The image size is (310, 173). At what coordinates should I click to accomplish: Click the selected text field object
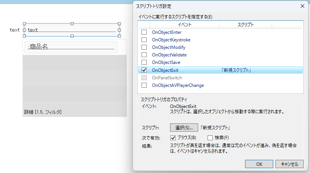71,30
